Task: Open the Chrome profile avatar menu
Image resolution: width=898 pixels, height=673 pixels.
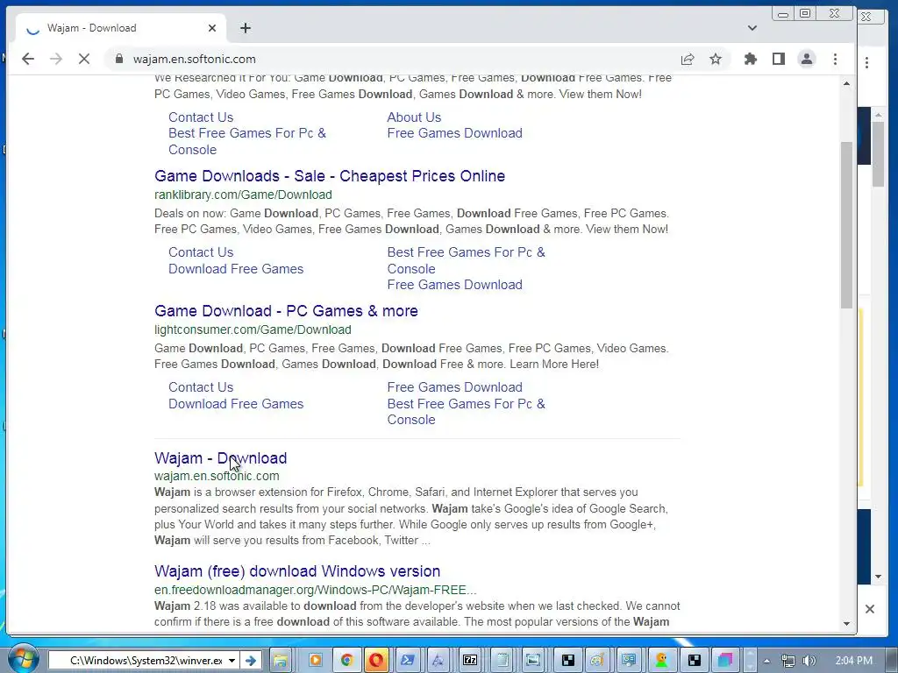Action: (x=807, y=59)
